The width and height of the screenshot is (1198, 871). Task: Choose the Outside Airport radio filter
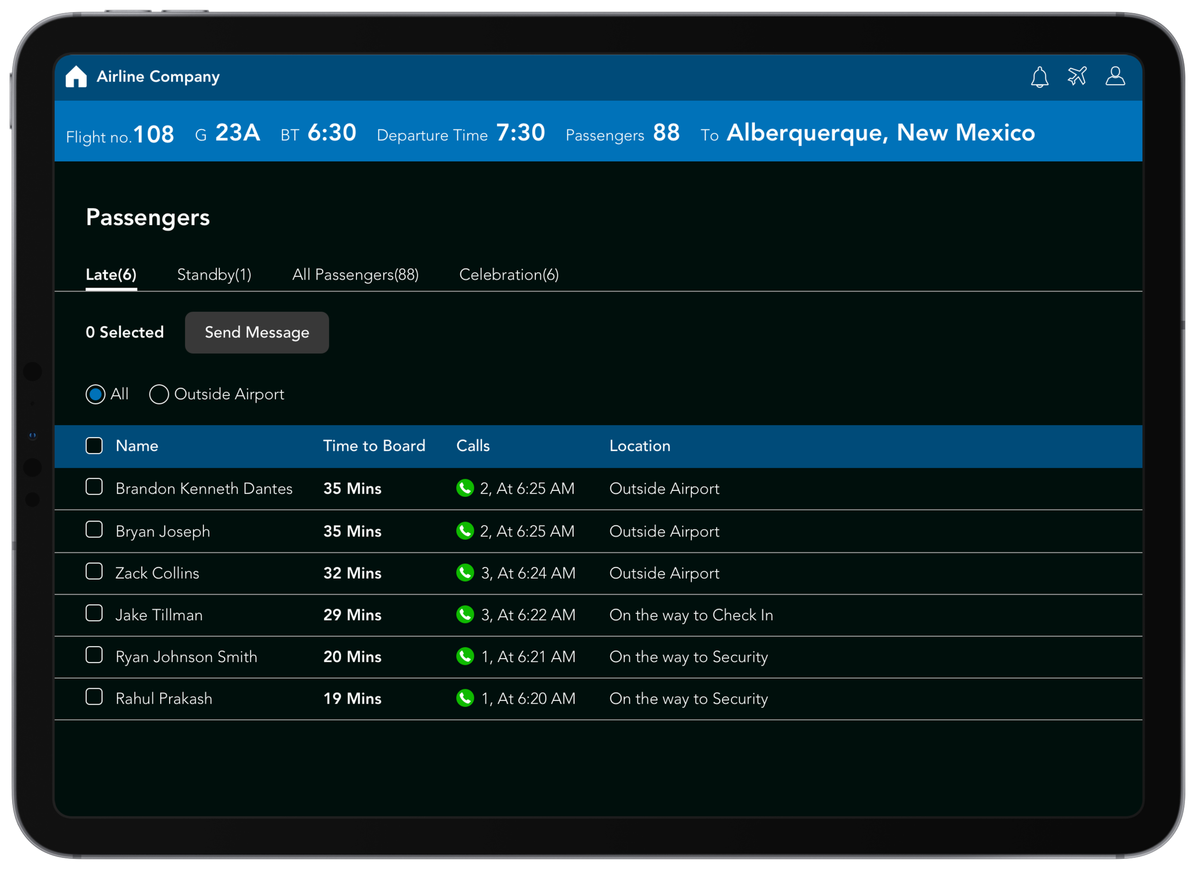159,395
